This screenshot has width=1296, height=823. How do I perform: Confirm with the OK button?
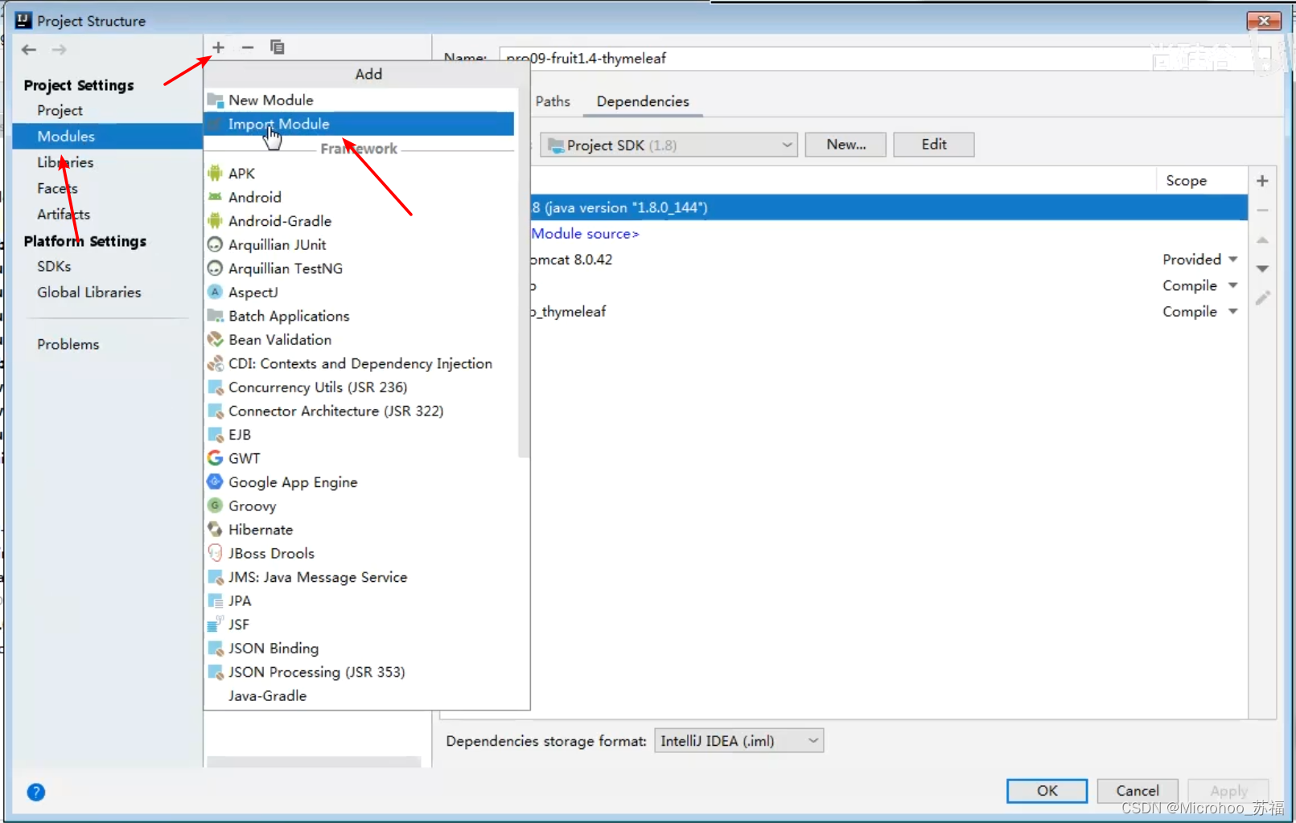[x=1047, y=791]
